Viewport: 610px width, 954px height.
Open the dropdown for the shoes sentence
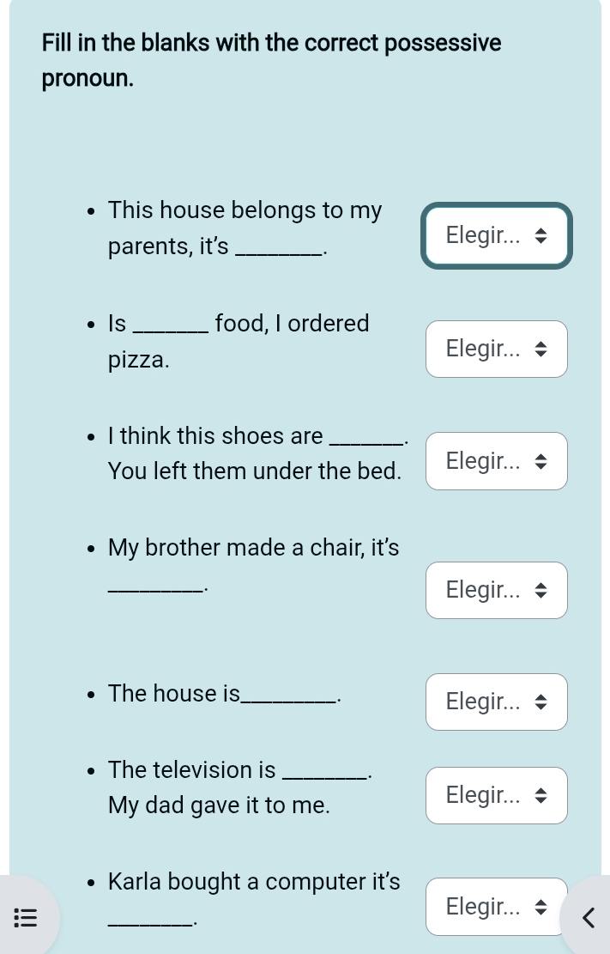click(x=496, y=461)
